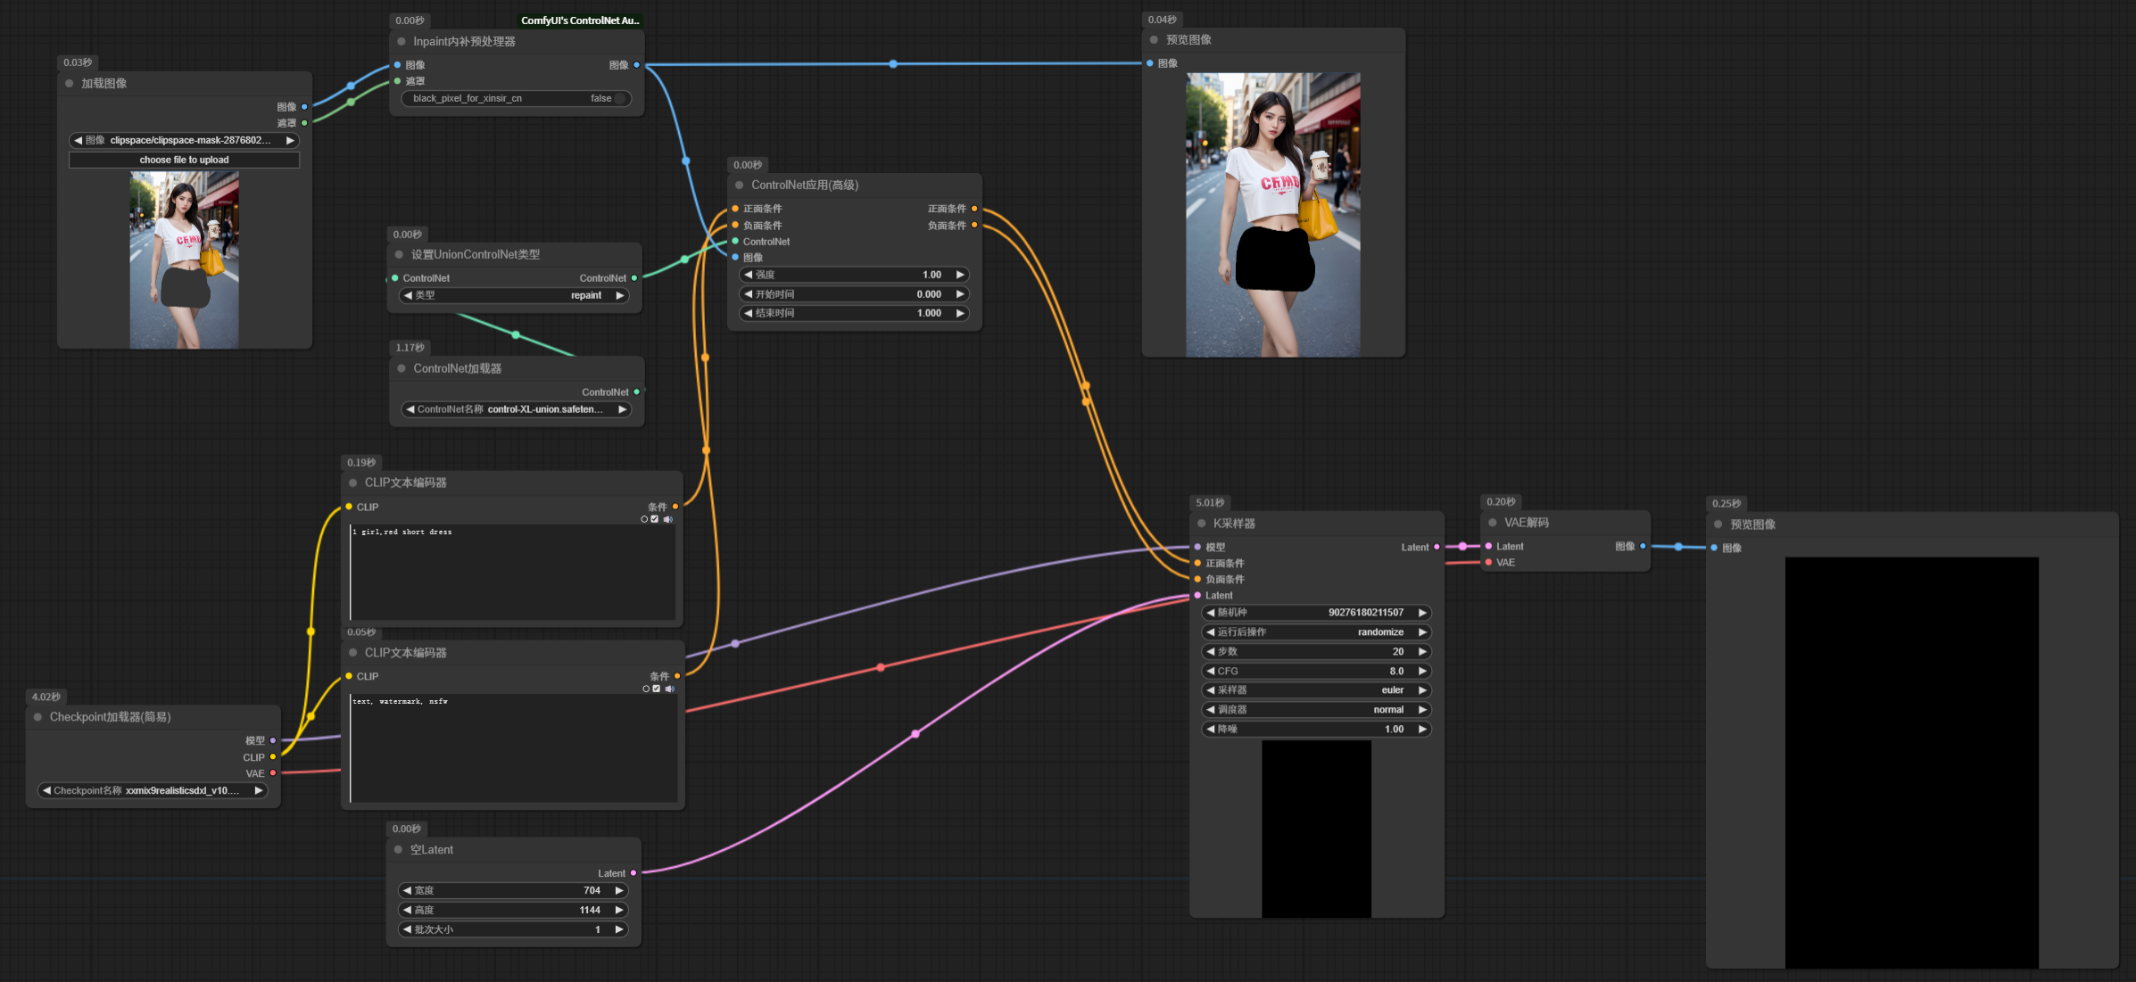Open the 运行后操作 randomize dropdown

[1316, 631]
